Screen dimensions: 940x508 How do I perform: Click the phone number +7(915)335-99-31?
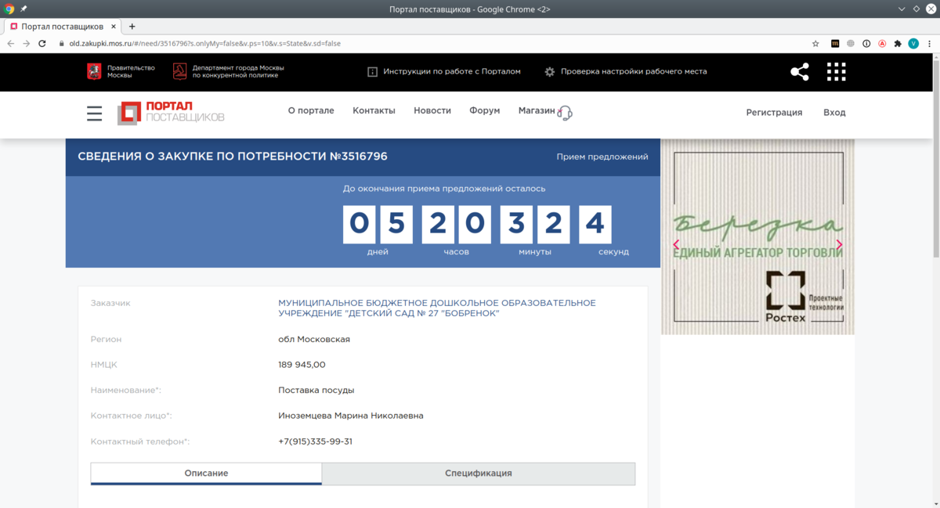pyautogui.click(x=315, y=441)
